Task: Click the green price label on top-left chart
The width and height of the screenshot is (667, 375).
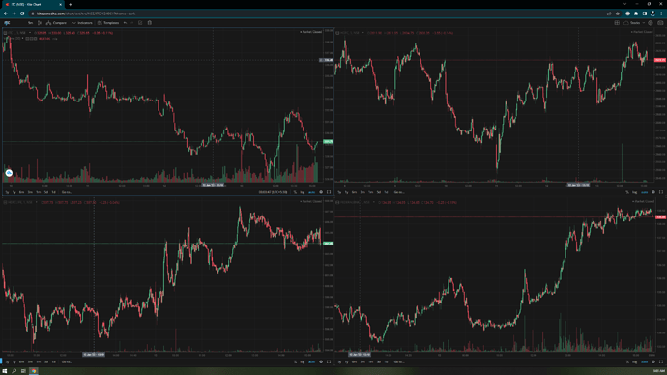Action: [329, 141]
